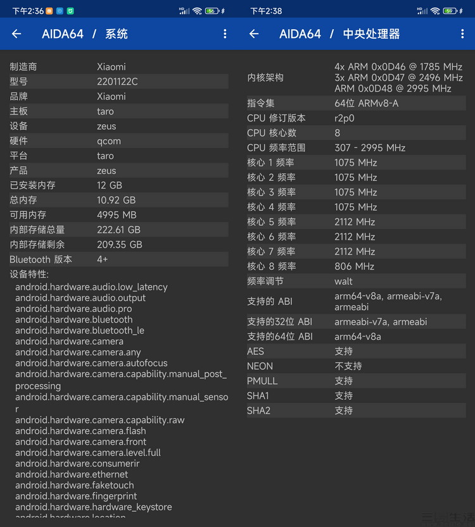Select 设备 row value zeus

[106, 127]
